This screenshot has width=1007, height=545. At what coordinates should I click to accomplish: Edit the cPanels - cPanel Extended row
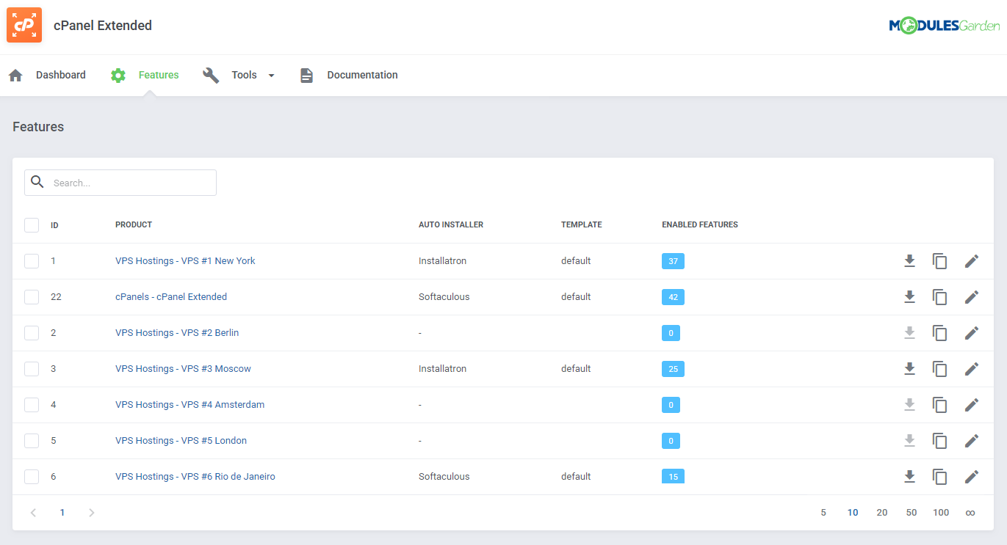click(972, 296)
